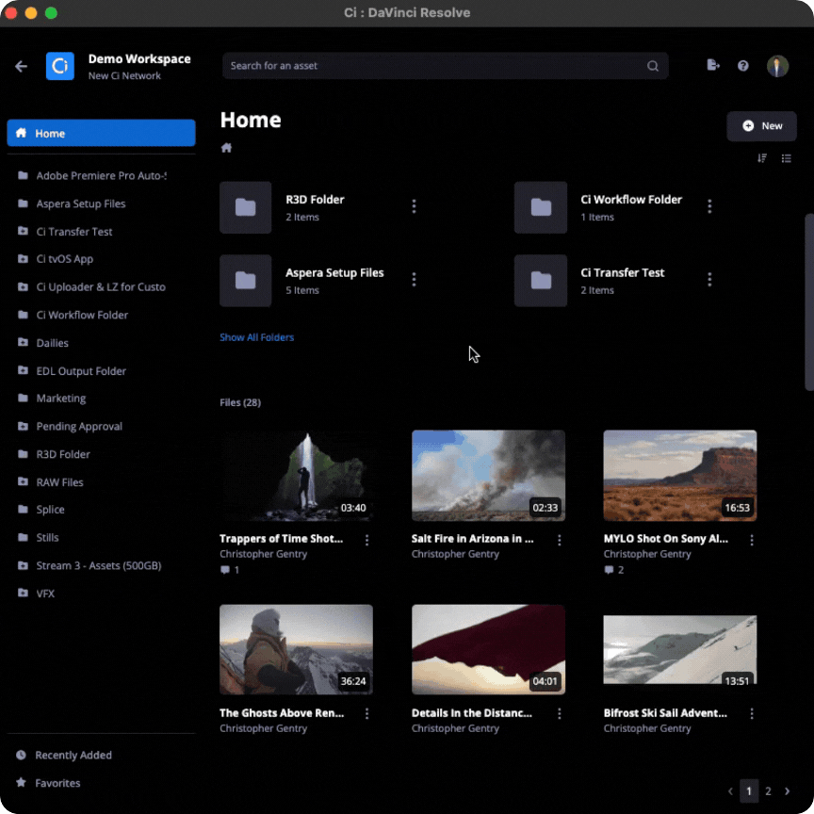Open EDL Output Folder in sidebar
Viewport: 814px width, 814px height.
pos(72,371)
